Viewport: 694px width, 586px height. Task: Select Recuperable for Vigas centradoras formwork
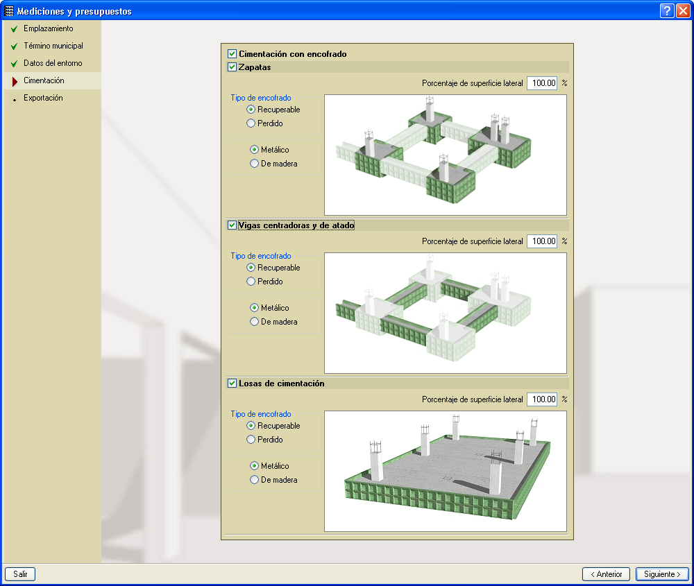[x=251, y=268]
